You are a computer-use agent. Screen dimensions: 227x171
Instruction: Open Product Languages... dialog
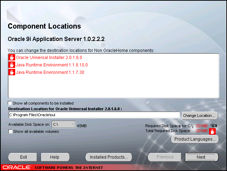[x=195, y=139]
